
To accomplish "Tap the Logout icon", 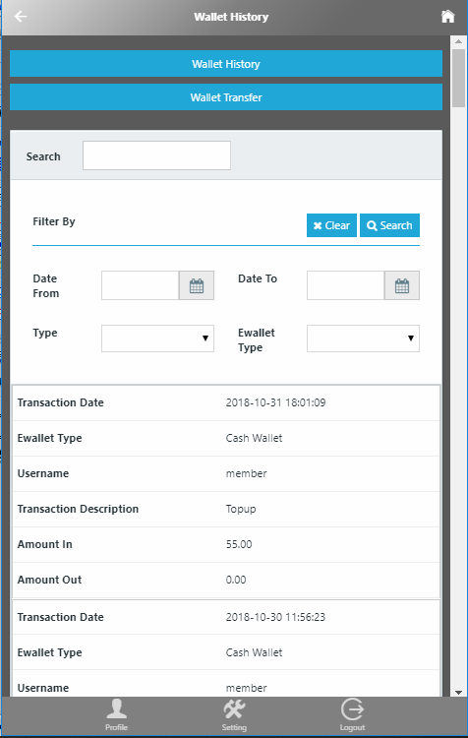I will point(352,714).
